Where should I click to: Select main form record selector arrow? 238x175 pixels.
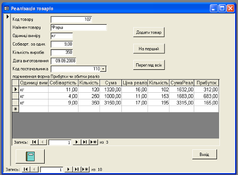pyautogui.click(x=7, y=17)
